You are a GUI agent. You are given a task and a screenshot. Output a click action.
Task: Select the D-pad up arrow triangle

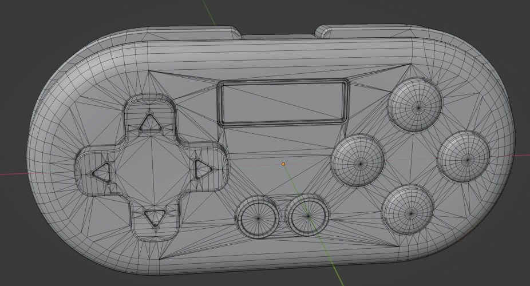(x=151, y=123)
